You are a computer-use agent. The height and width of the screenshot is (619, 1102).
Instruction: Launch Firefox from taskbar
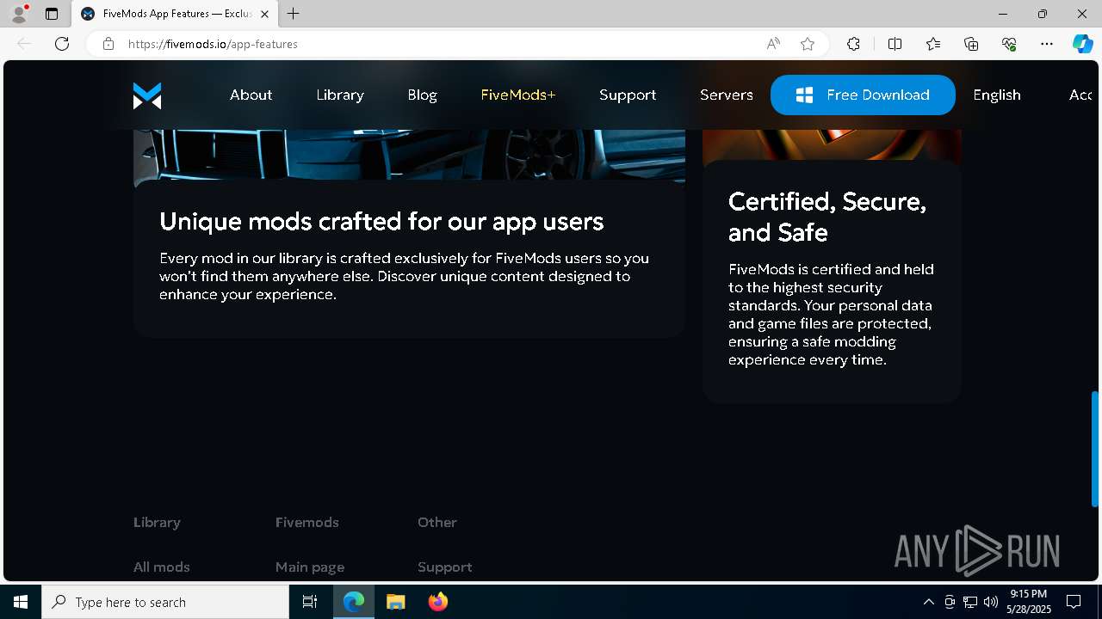click(x=438, y=602)
